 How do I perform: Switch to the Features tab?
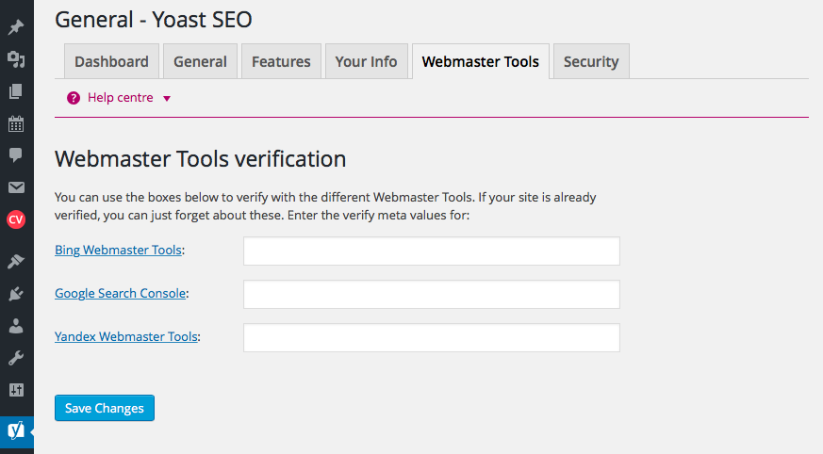tap(281, 61)
